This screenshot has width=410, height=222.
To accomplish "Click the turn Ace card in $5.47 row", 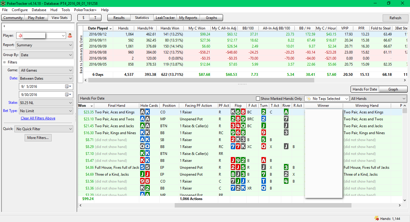I will 264,160.
